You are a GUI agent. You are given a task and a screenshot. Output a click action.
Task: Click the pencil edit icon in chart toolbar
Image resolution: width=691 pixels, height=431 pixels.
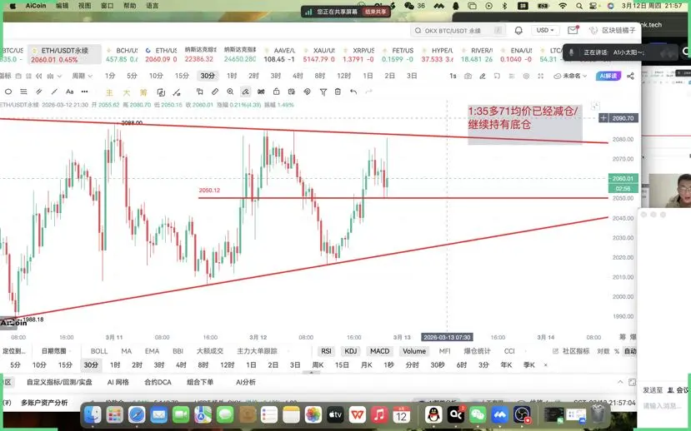coord(483,76)
